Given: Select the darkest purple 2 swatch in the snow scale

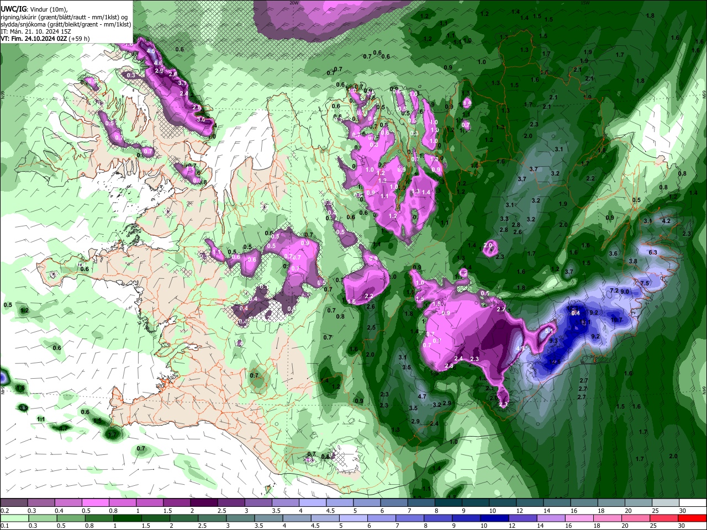Looking at the screenshot, I should coord(204,503).
